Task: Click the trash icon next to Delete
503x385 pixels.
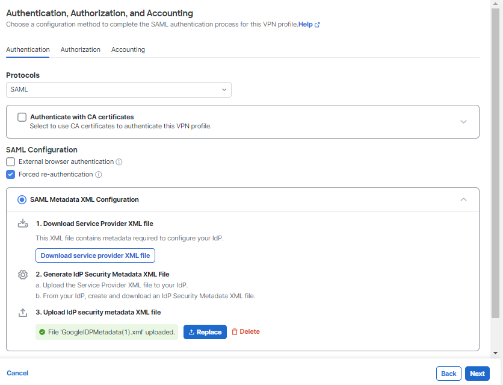Action: [x=235, y=332]
